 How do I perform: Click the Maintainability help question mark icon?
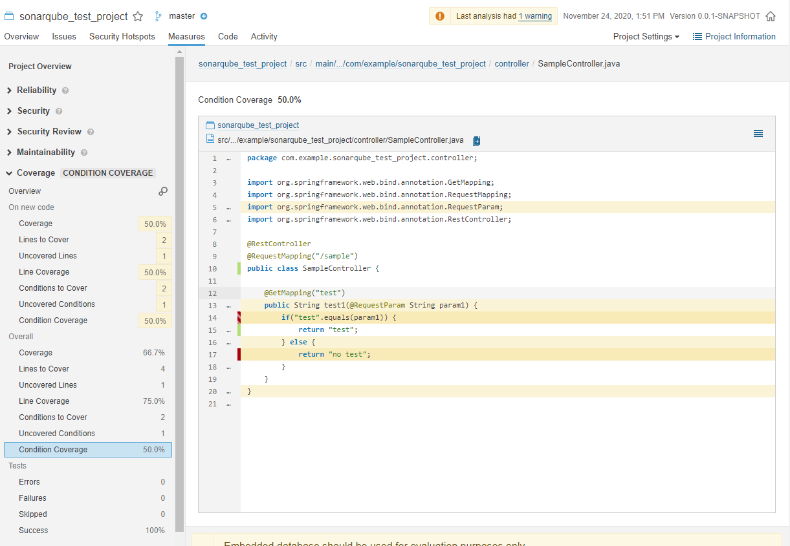coord(84,152)
